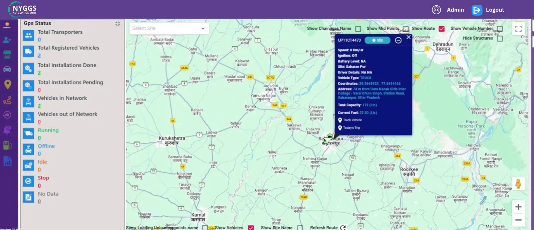Open the reports chart sidebar icon
Image resolution: width=534 pixels, height=230 pixels.
pyautogui.click(x=7, y=161)
